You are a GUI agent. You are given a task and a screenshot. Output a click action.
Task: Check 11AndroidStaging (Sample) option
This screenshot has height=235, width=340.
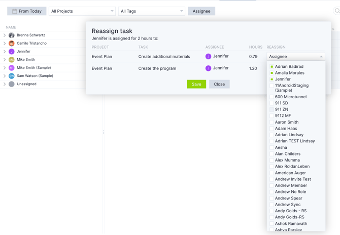[271, 86]
